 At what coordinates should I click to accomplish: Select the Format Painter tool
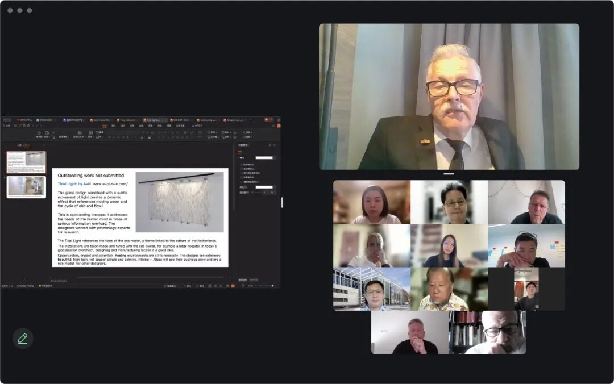39,134
